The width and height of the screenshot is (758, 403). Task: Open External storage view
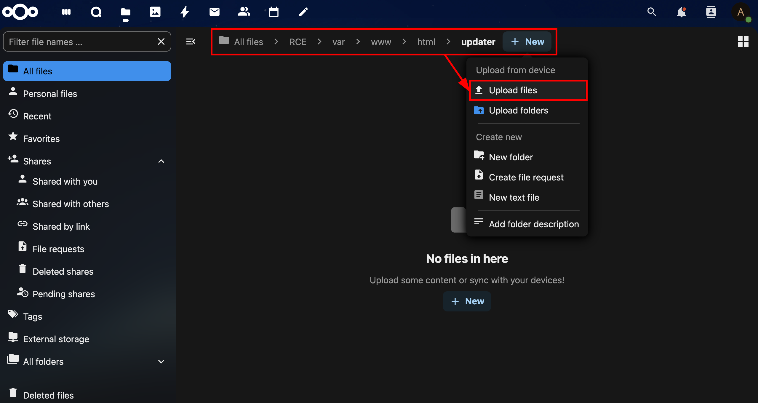click(87, 339)
